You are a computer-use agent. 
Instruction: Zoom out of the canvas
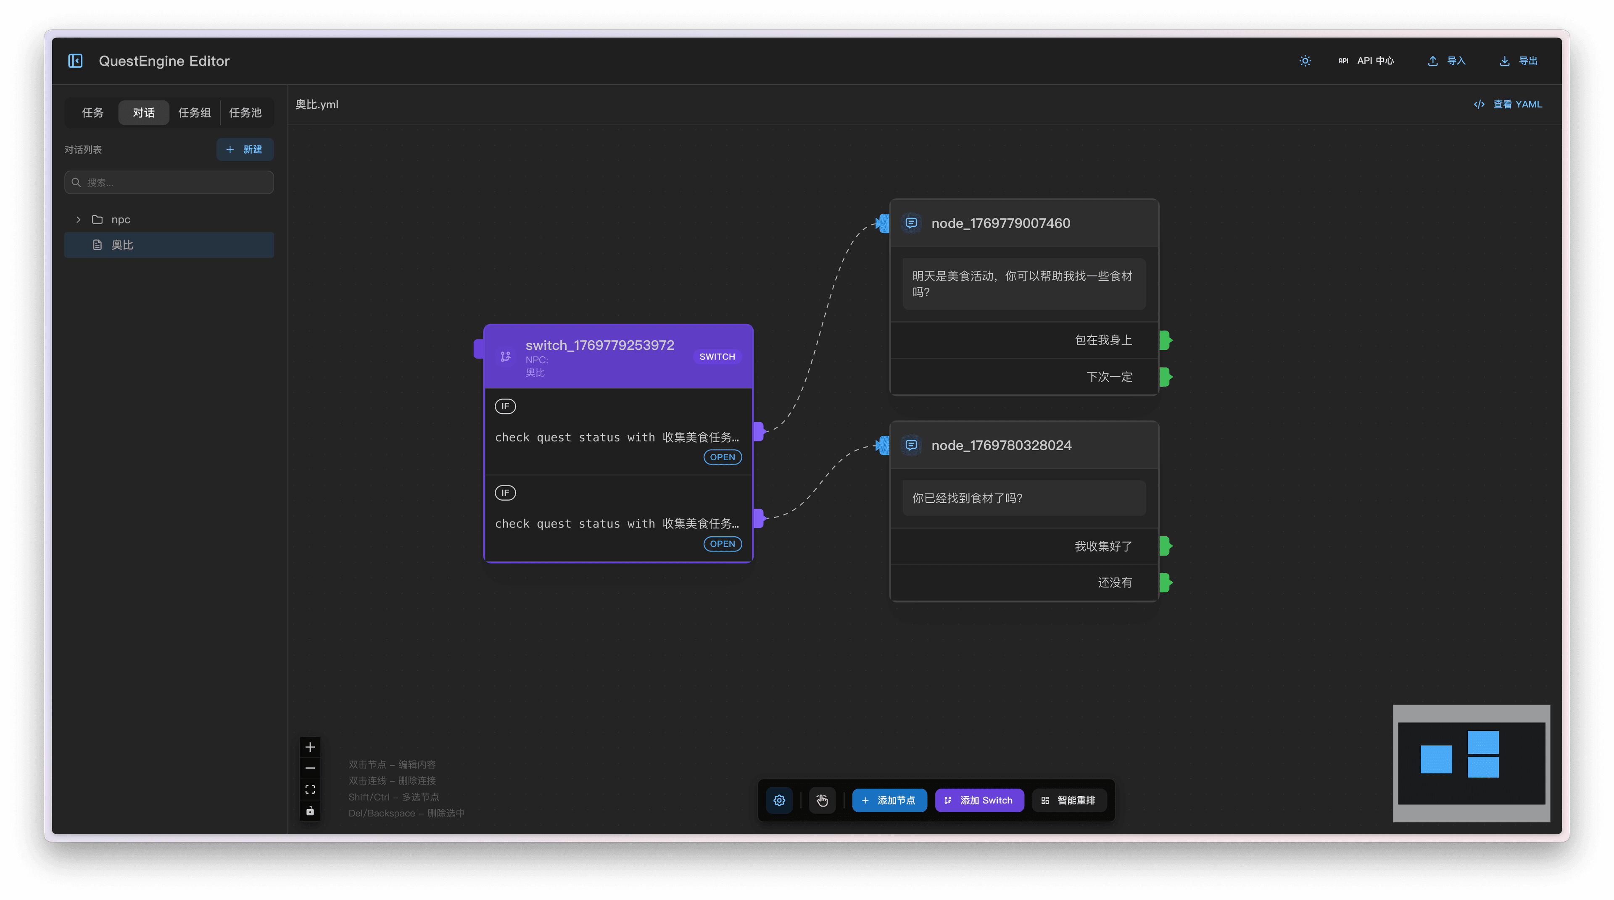tap(310, 768)
